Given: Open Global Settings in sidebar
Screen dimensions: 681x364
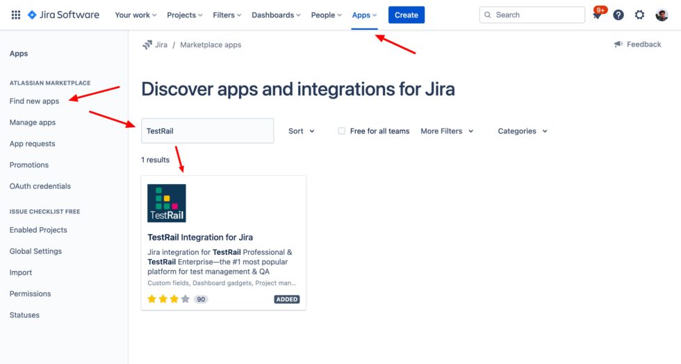Looking at the screenshot, I should [35, 251].
